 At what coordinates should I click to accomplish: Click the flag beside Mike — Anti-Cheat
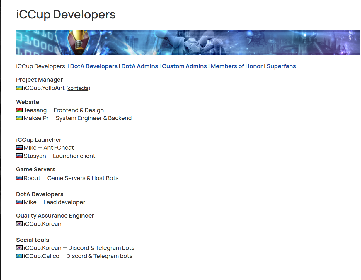pyautogui.click(x=19, y=148)
